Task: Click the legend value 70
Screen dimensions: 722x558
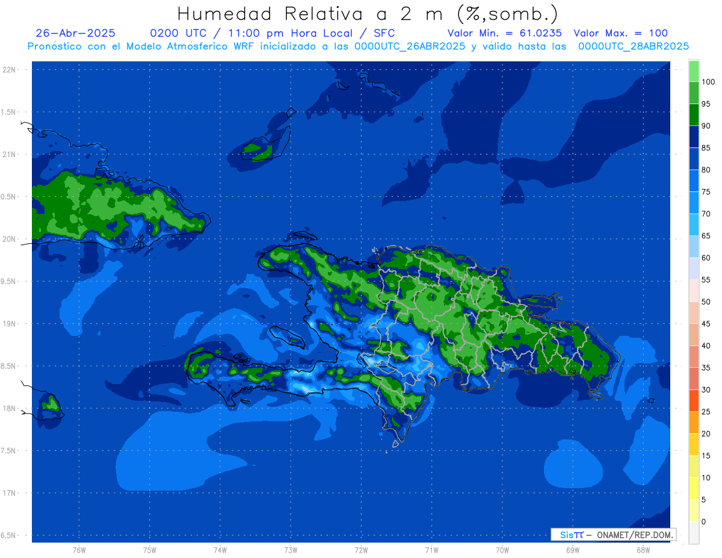Action: 706,214
